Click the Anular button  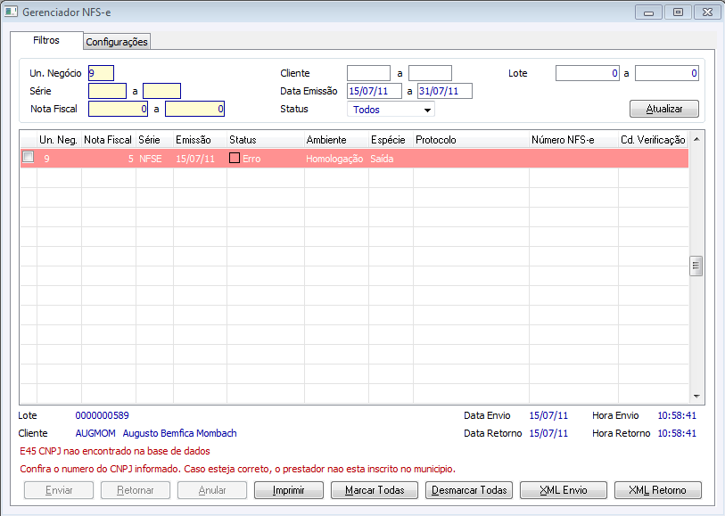point(212,490)
